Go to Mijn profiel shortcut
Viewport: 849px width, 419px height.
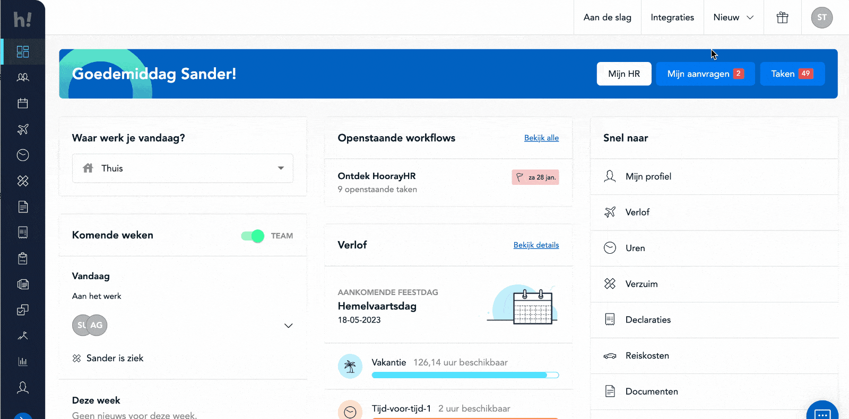[714, 176]
